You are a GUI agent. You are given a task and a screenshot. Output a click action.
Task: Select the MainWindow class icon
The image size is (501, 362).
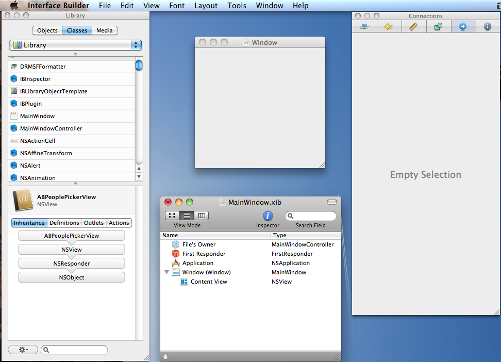pyautogui.click(x=14, y=116)
